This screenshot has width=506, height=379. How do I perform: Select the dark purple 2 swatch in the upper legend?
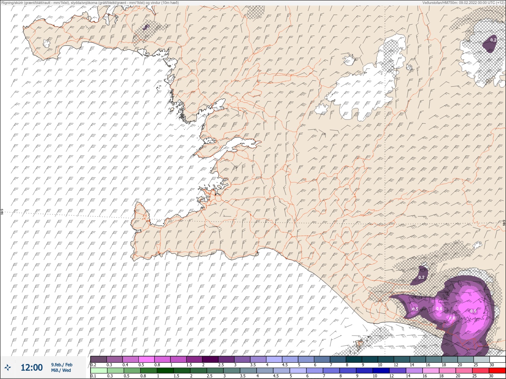(210, 359)
